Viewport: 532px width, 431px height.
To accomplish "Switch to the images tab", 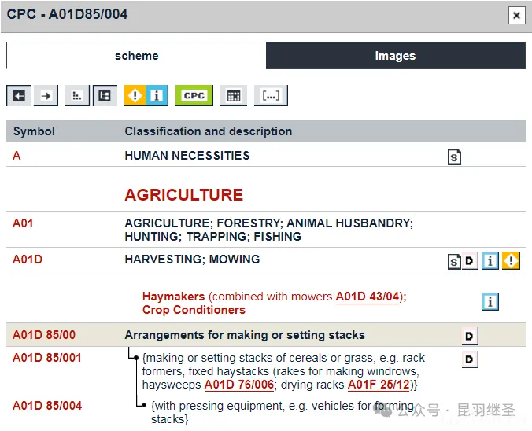I will (x=395, y=56).
